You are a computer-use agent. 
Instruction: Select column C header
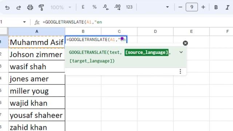119,31
